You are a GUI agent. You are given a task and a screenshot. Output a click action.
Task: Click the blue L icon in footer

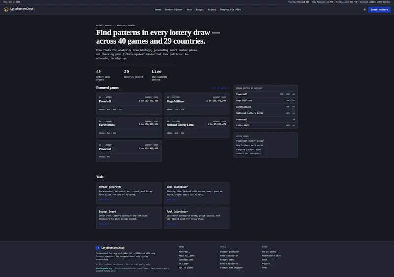[98, 248]
